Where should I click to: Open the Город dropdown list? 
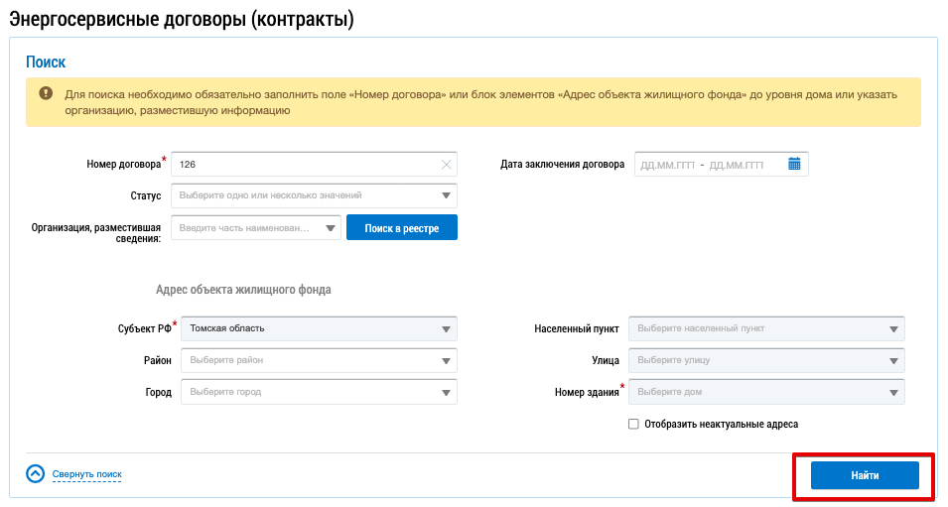pyautogui.click(x=446, y=392)
